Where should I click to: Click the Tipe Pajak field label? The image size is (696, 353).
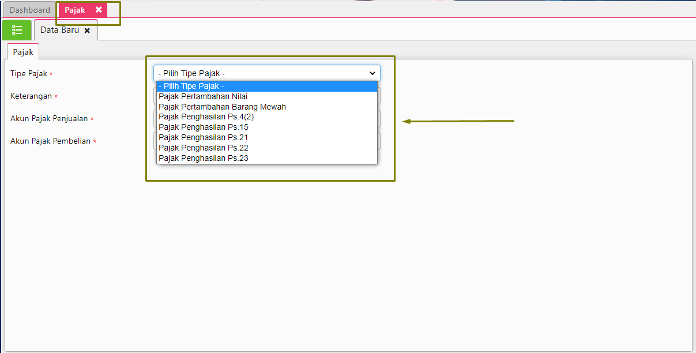click(29, 74)
